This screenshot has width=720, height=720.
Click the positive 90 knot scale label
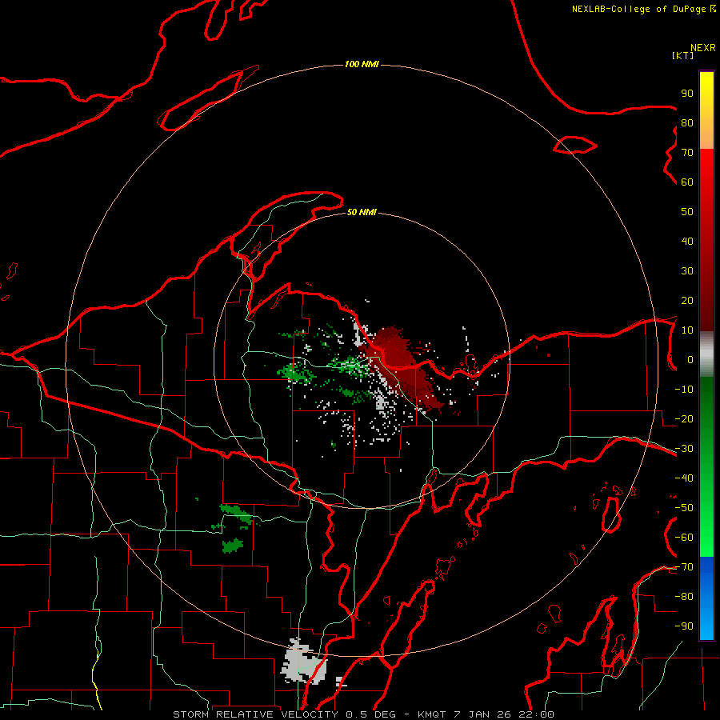(x=687, y=94)
